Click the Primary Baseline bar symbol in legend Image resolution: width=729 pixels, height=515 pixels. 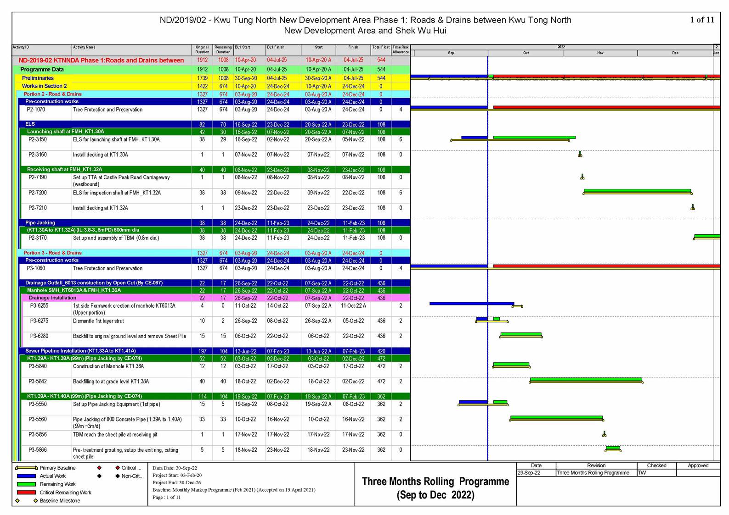(x=26, y=468)
